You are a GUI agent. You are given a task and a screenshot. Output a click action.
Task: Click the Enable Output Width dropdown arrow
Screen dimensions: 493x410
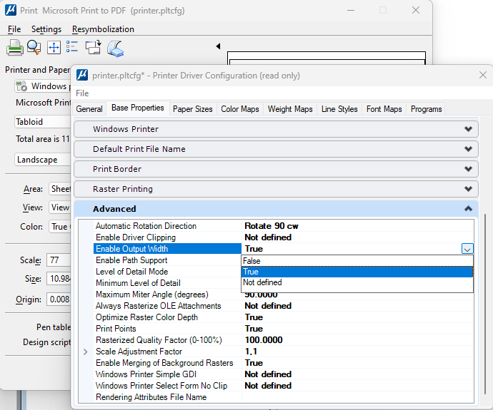[x=467, y=249]
